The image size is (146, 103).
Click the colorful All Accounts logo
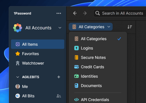tap(18, 28)
